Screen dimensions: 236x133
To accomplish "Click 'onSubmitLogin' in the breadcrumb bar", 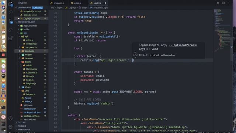I will (100, 8).
